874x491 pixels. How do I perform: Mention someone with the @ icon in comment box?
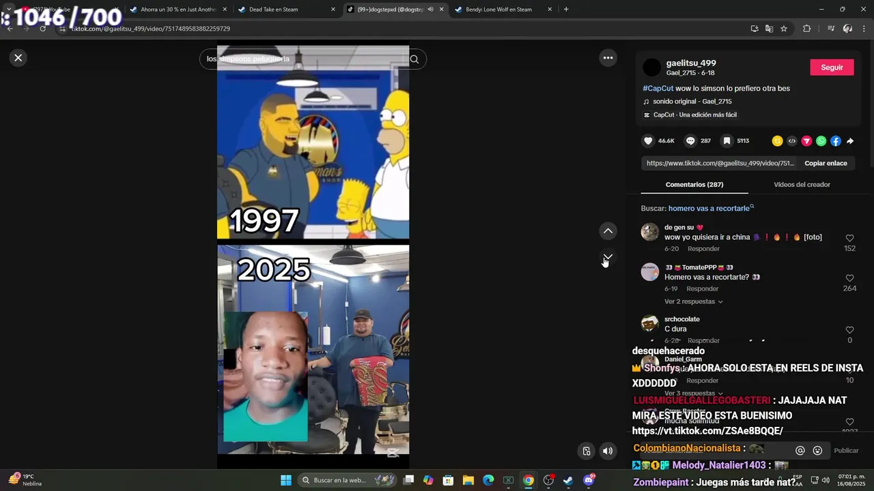800,451
